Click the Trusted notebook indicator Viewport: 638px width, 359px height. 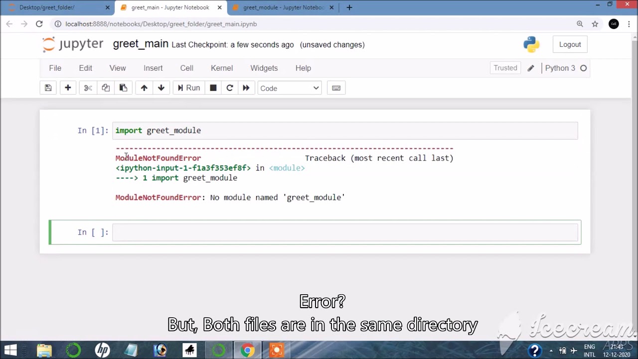(x=505, y=68)
